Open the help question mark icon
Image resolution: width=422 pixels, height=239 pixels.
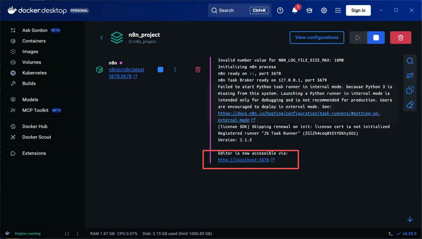tap(280, 10)
